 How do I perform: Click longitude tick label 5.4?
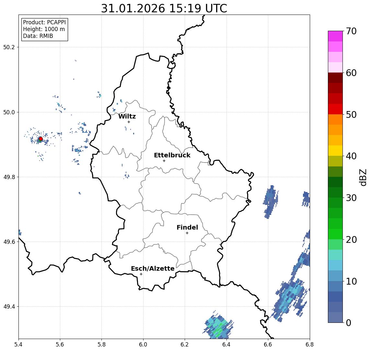(x=18, y=345)
